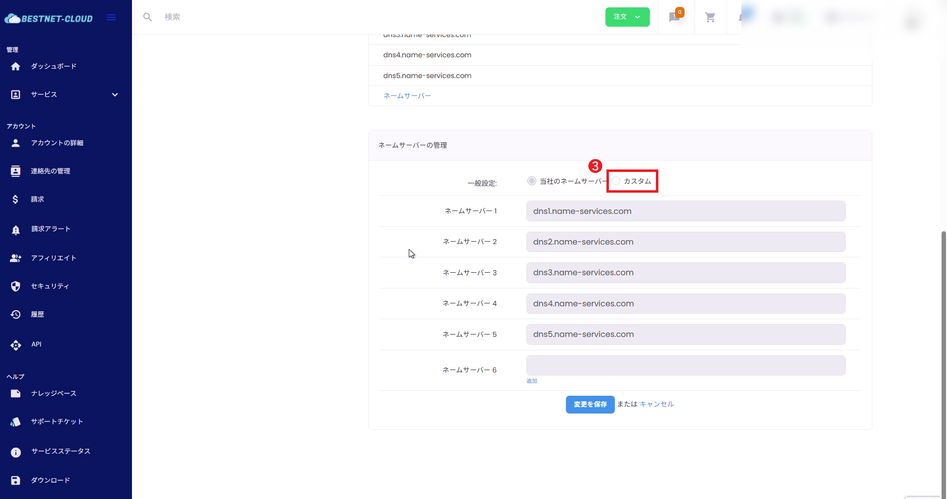
Task: Open the shopping cart icon
Action: tap(710, 18)
